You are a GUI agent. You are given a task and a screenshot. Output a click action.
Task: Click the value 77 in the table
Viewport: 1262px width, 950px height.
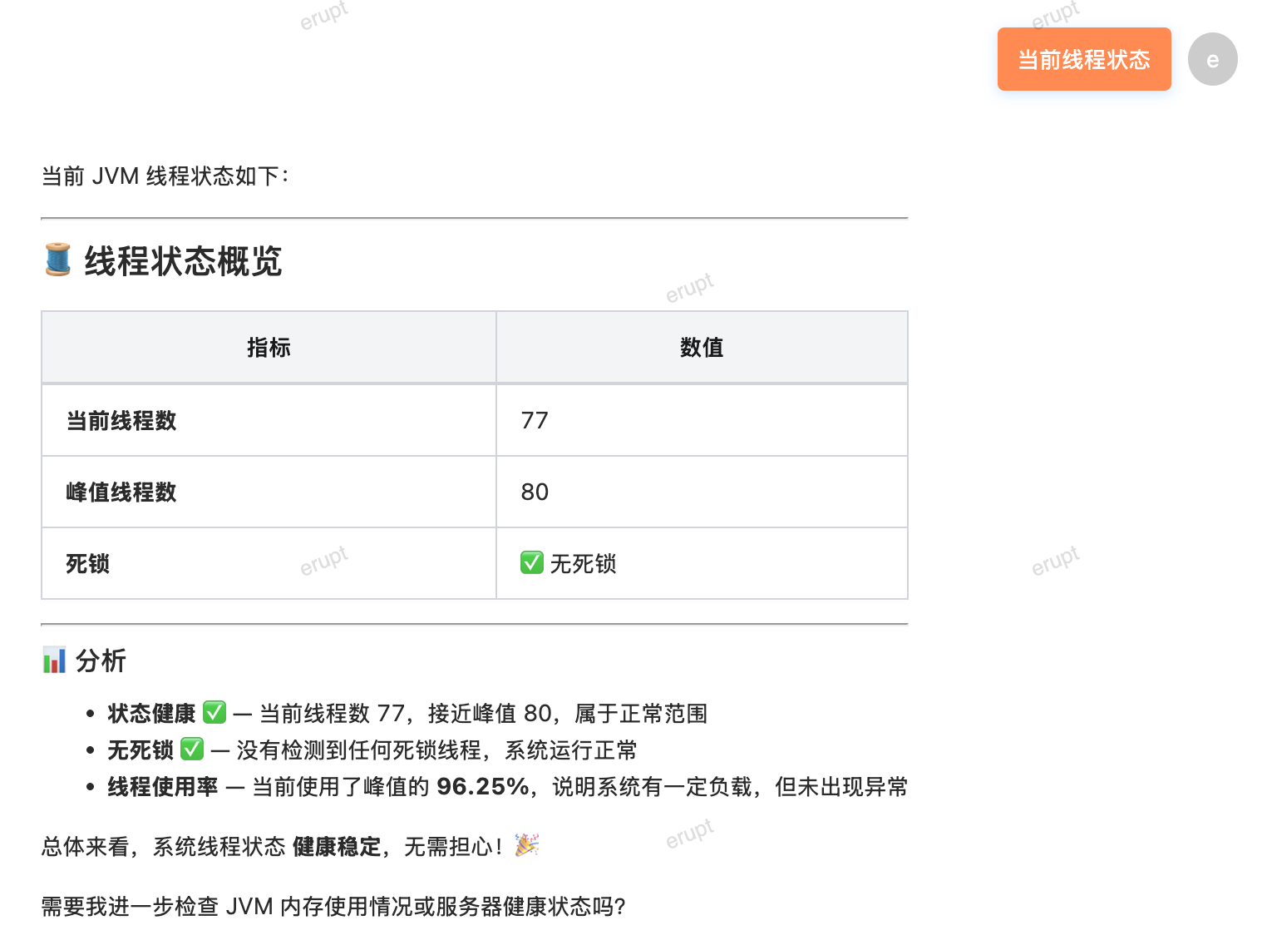[535, 421]
